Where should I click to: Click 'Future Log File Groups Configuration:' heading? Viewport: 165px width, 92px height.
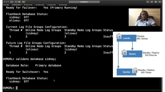coord(36,43)
